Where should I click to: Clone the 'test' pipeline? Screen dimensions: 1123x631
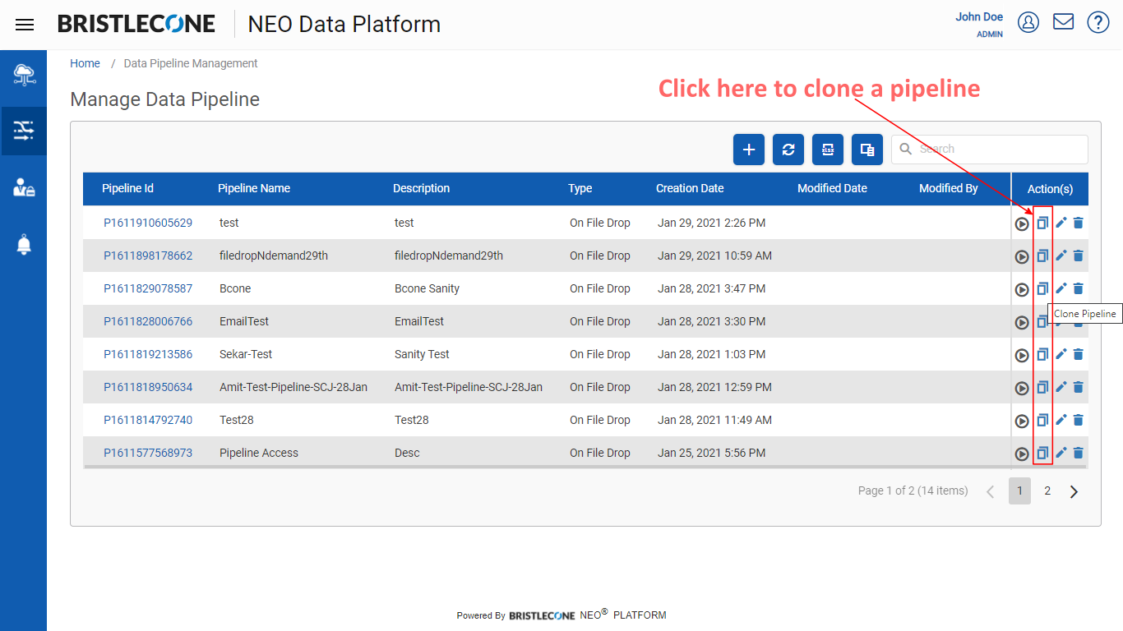1042,223
